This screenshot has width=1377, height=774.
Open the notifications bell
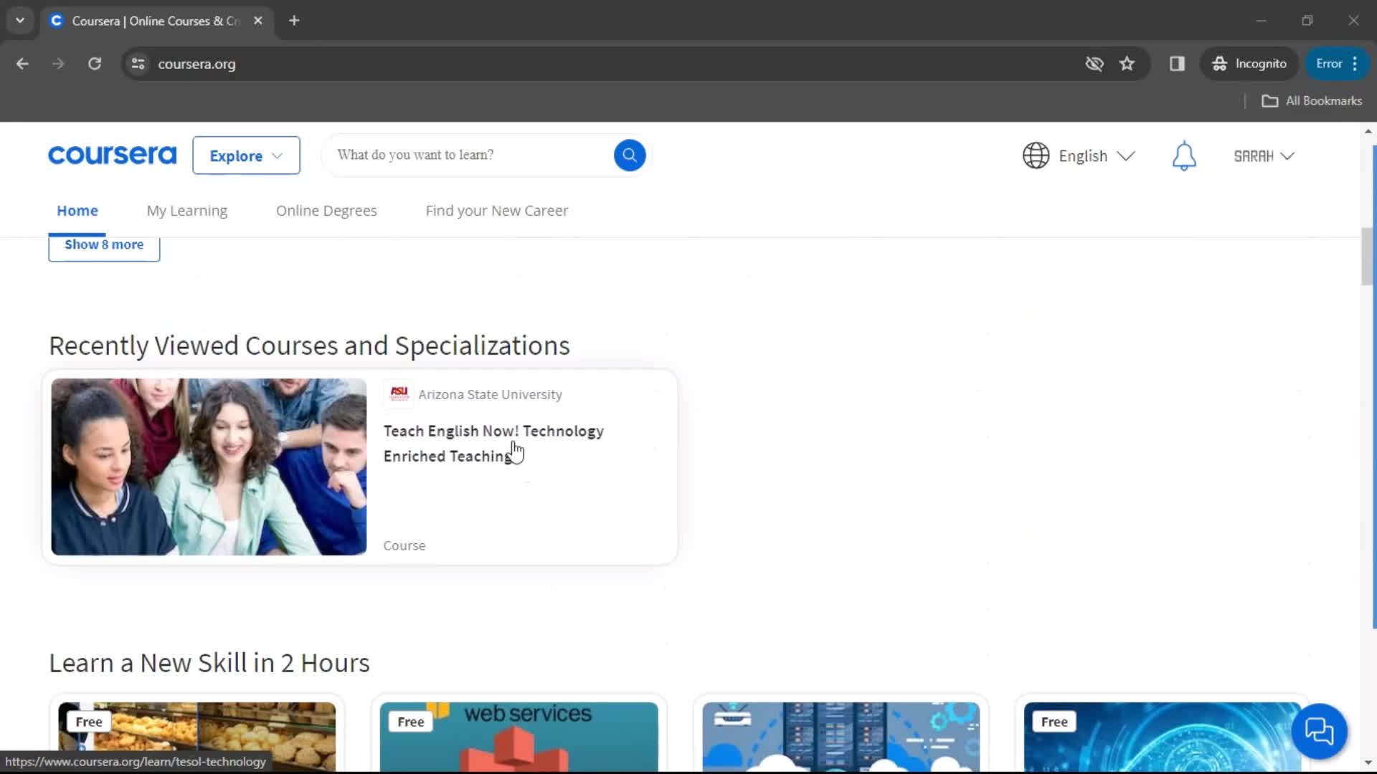tap(1184, 156)
